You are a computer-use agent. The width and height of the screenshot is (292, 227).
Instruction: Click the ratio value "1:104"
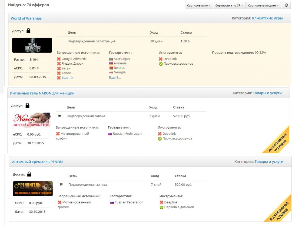coord(34,60)
